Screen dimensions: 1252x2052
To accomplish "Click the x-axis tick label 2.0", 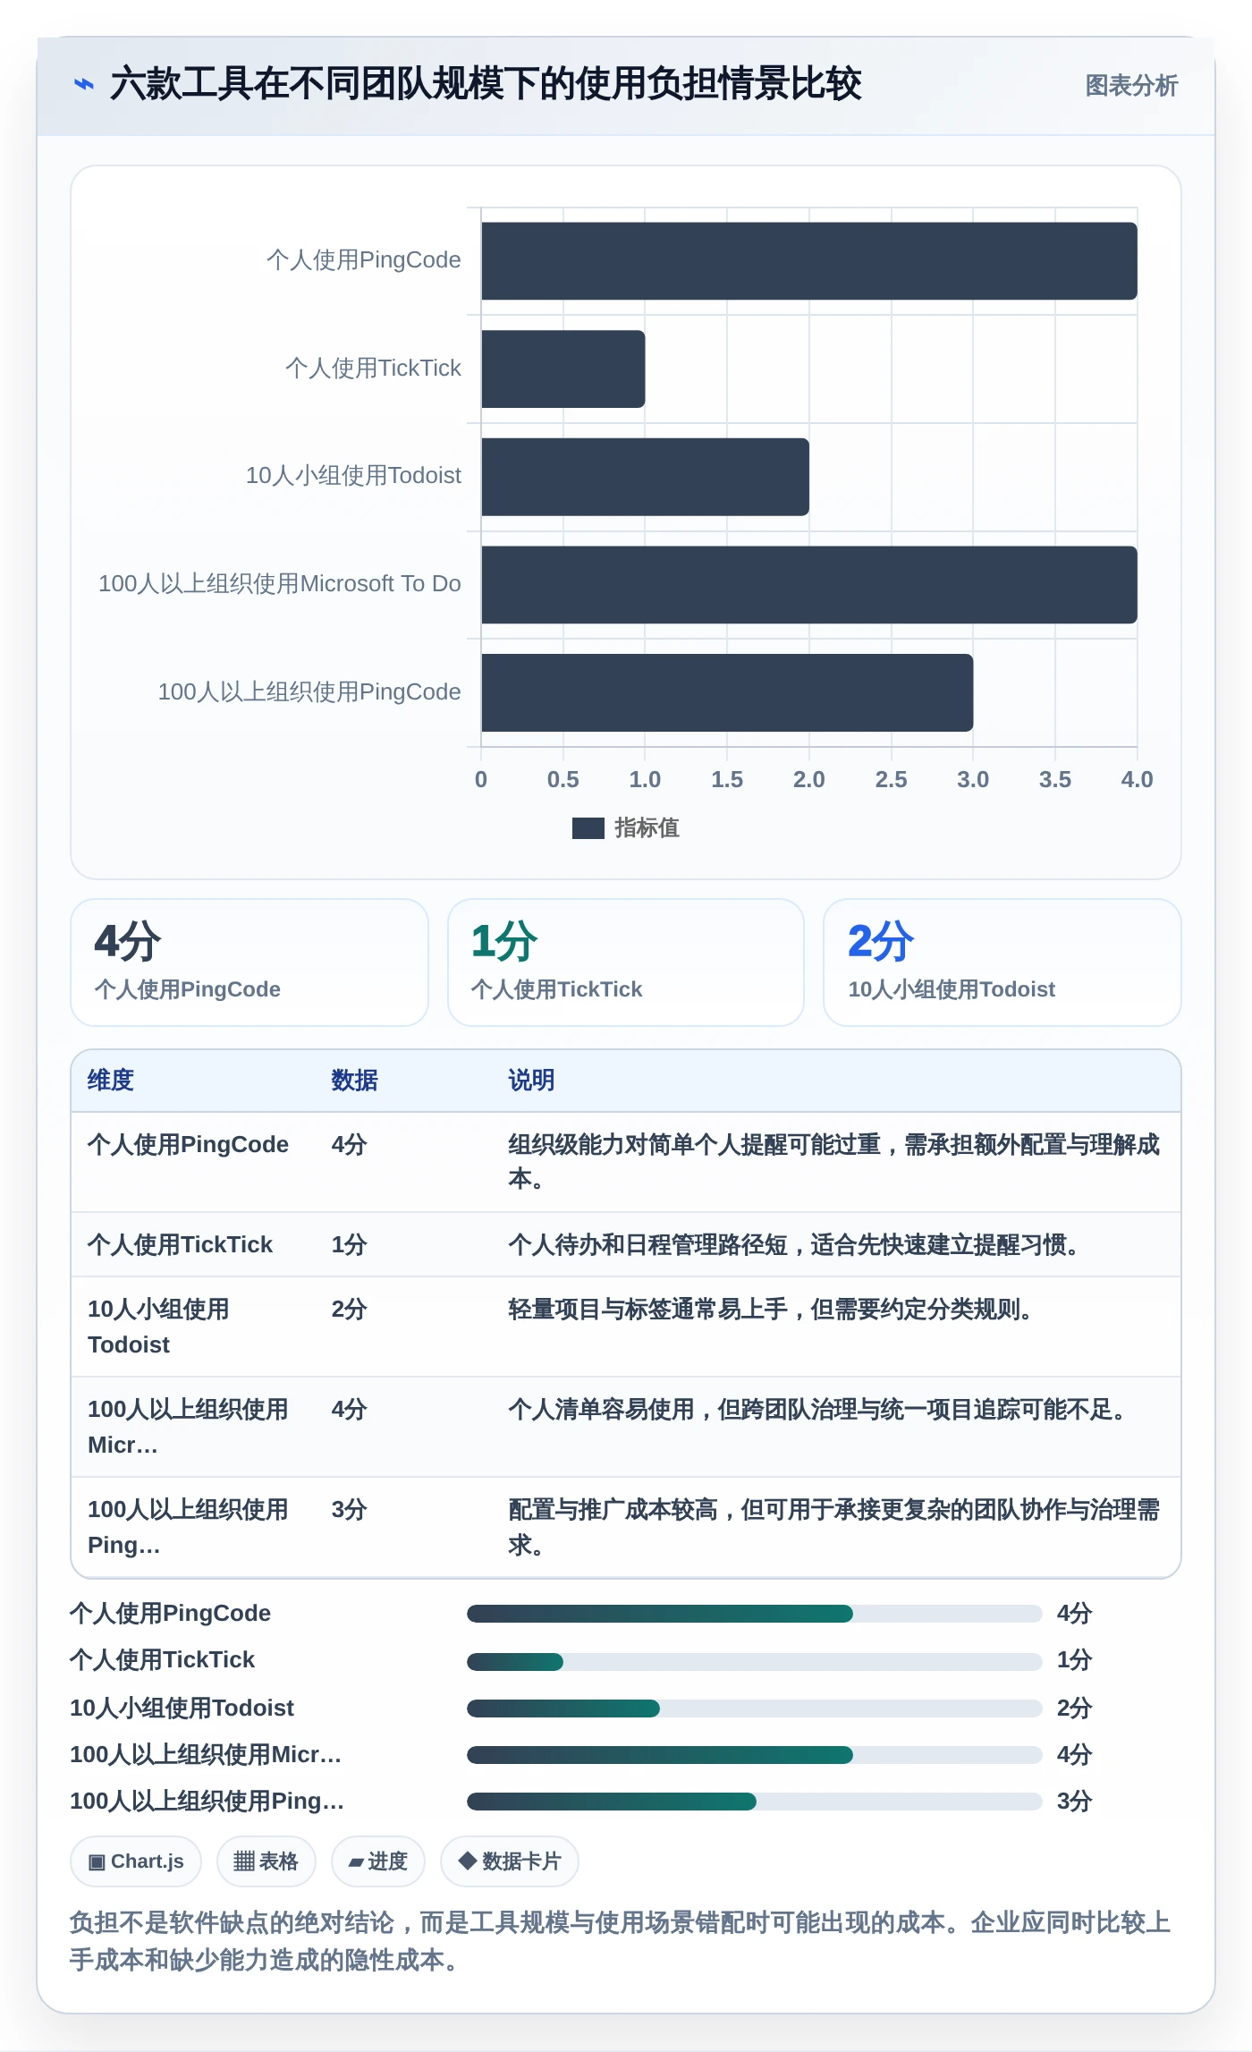I will [x=809, y=780].
